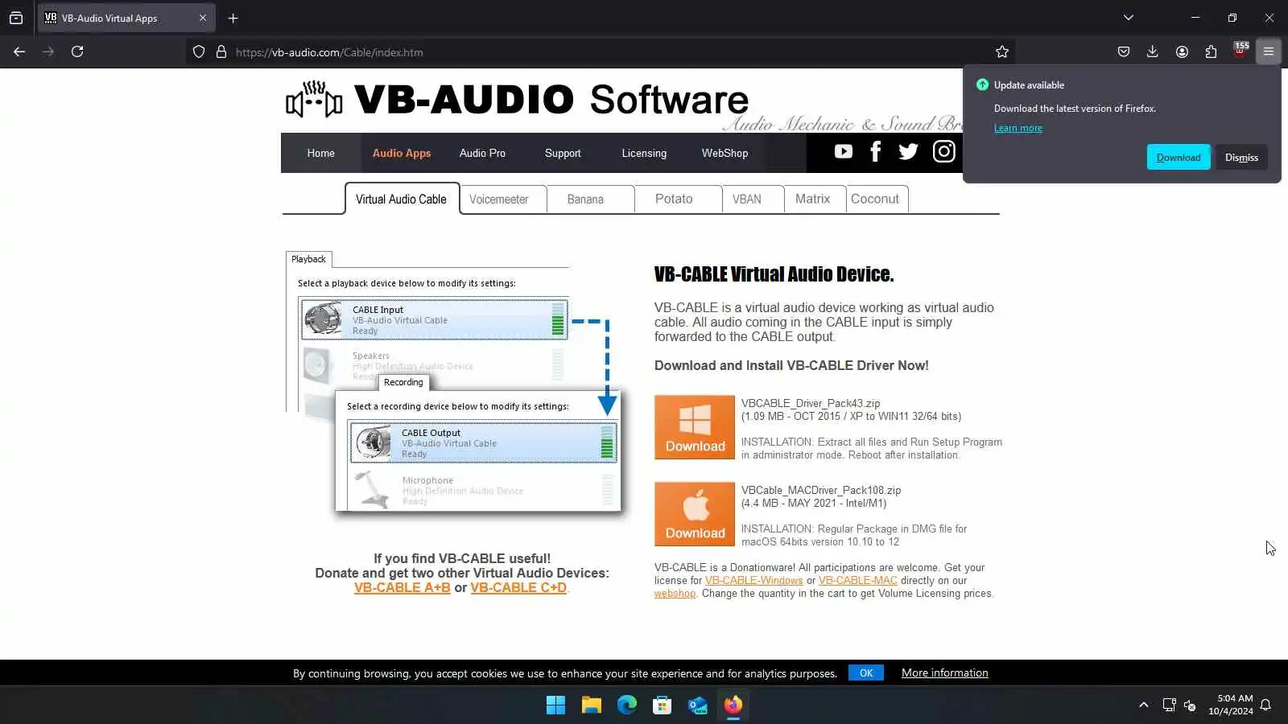Open the VB-CABLE A+B link

402,587
